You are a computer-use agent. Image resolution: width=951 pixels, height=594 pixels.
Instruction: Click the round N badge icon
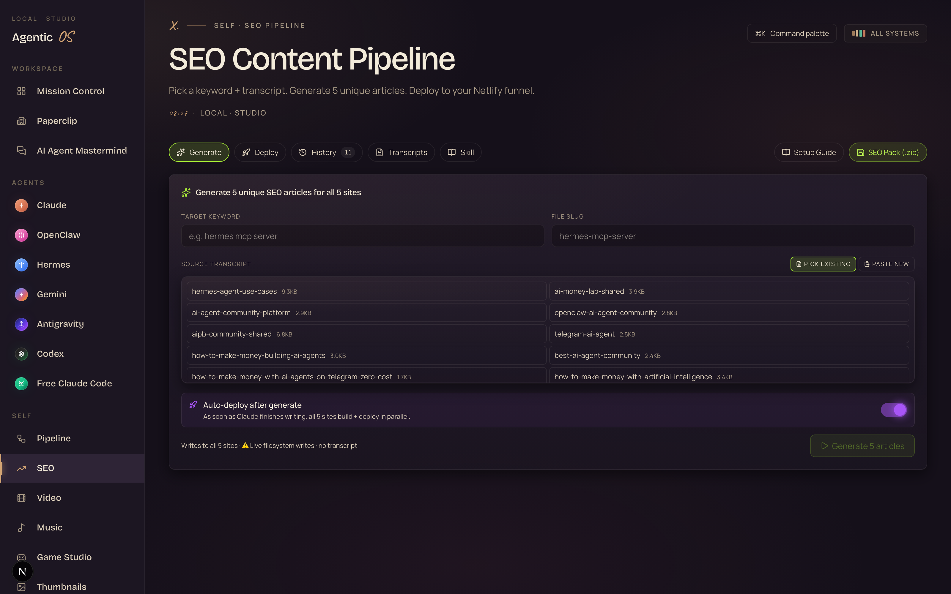(22, 572)
